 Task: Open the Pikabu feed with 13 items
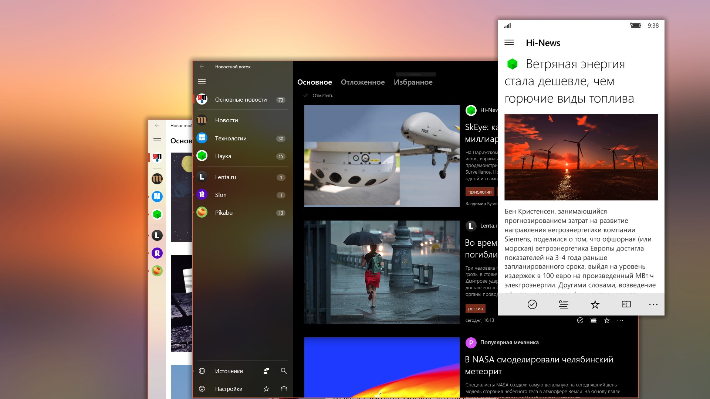point(224,212)
